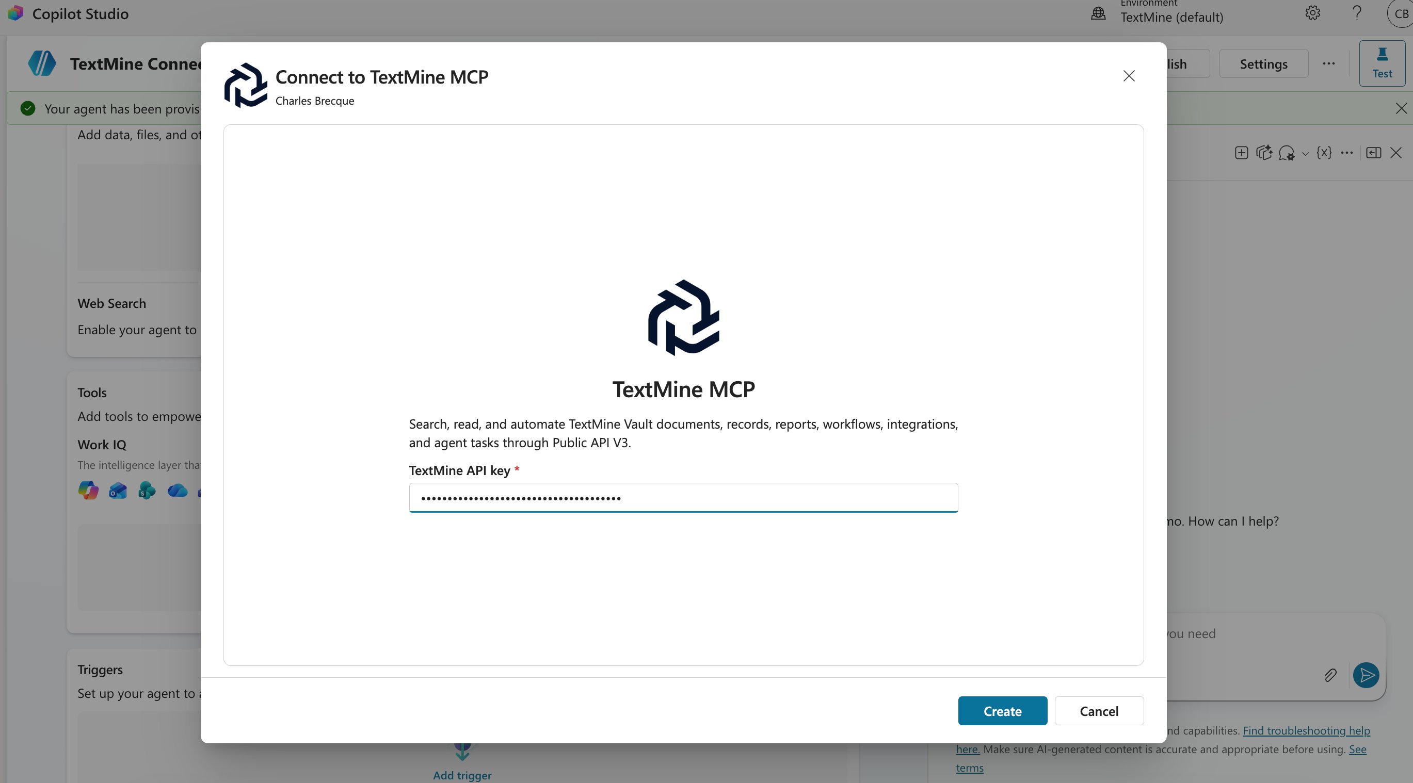Open the settings gear in the header
This screenshot has width=1413, height=783.
1312,12
